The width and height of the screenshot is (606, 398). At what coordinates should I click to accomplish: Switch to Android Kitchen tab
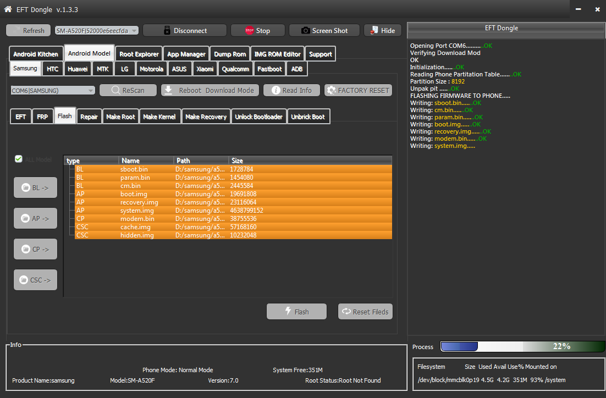(x=36, y=54)
